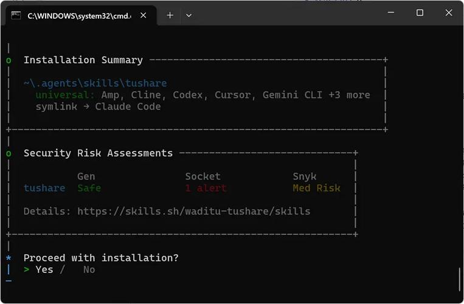
Task: Click the '+3 more' agents text
Action: (349, 95)
